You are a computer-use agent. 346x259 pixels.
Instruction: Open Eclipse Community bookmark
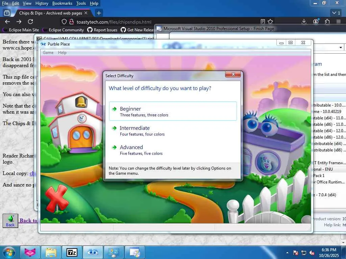coord(63,30)
